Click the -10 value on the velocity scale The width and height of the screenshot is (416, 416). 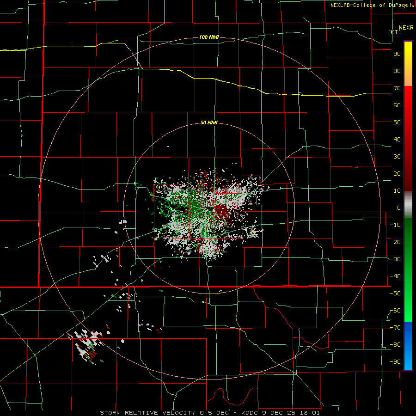395,225
